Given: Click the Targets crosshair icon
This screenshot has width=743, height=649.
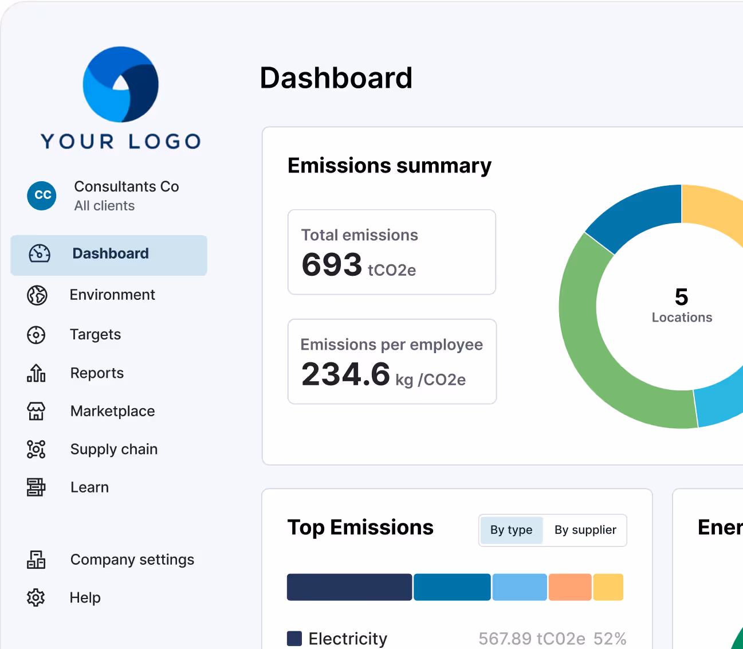Looking at the screenshot, I should (36, 335).
